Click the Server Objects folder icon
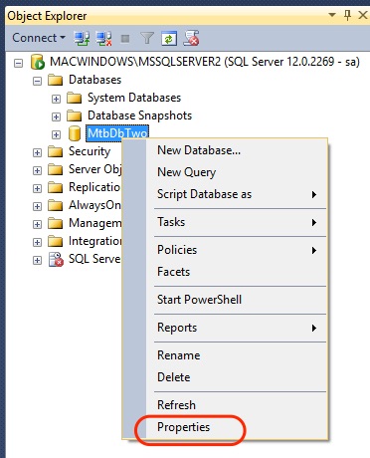This screenshot has width=370, height=458. coord(55,170)
